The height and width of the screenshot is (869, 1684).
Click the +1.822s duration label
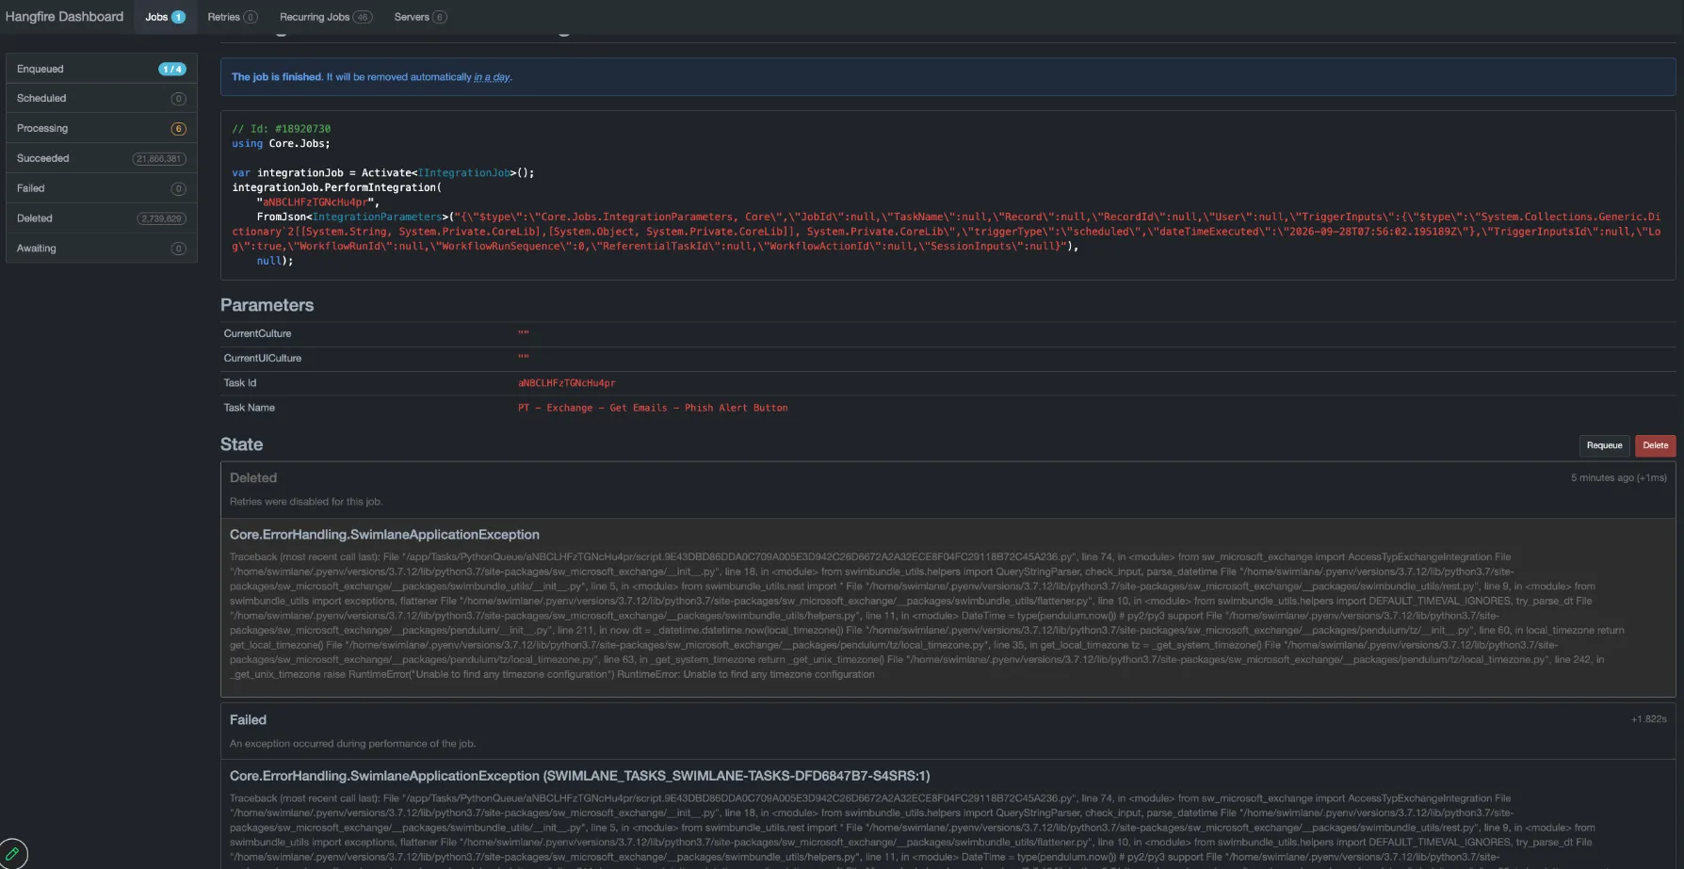pyautogui.click(x=1648, y=719)
